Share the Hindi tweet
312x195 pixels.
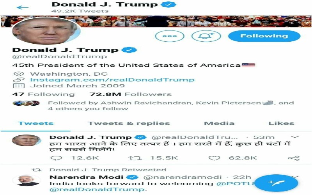point(294,158)
